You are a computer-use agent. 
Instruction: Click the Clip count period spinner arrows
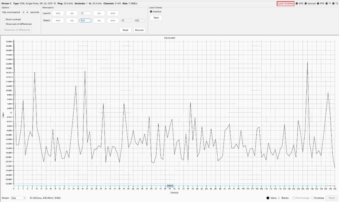(27, 12)
